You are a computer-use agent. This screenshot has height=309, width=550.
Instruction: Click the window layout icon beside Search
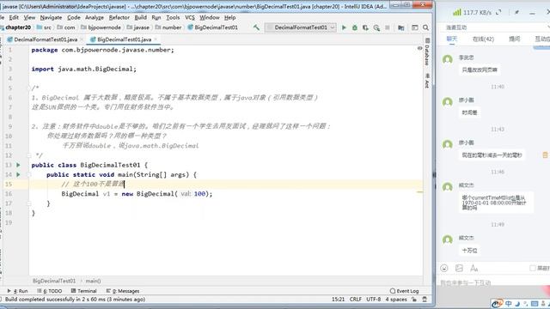tap(414, 27)
